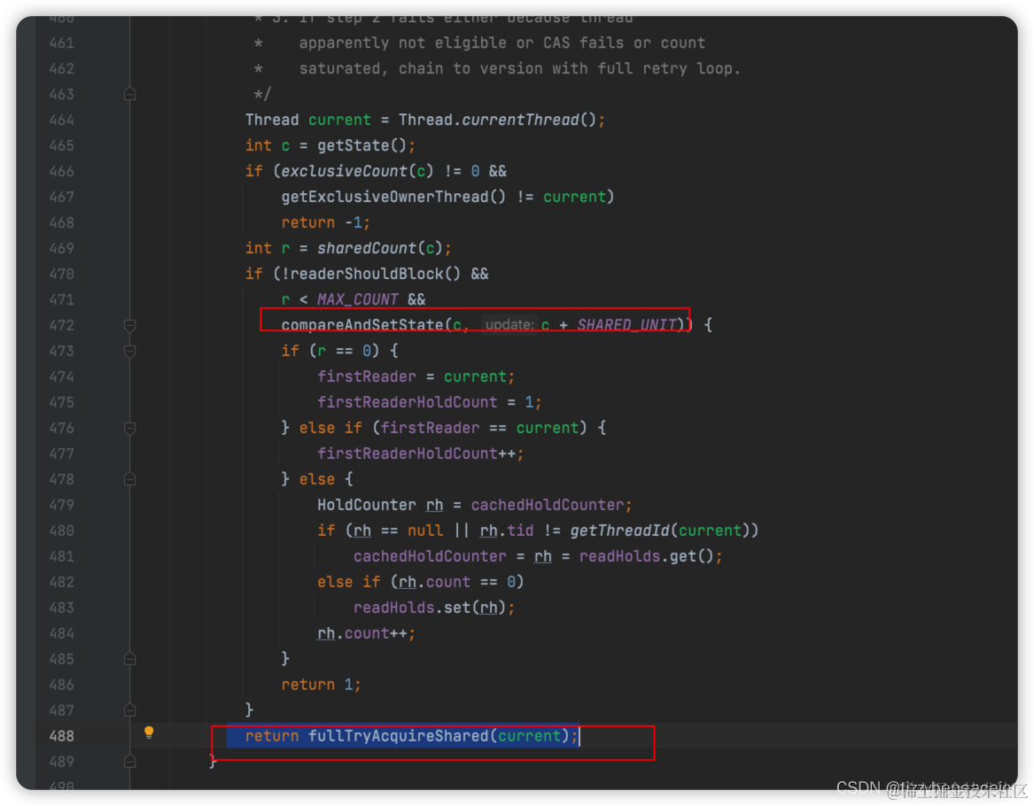Click on readerShouldBlock() call
This screenshot has height=806, width=1034.
375,274
